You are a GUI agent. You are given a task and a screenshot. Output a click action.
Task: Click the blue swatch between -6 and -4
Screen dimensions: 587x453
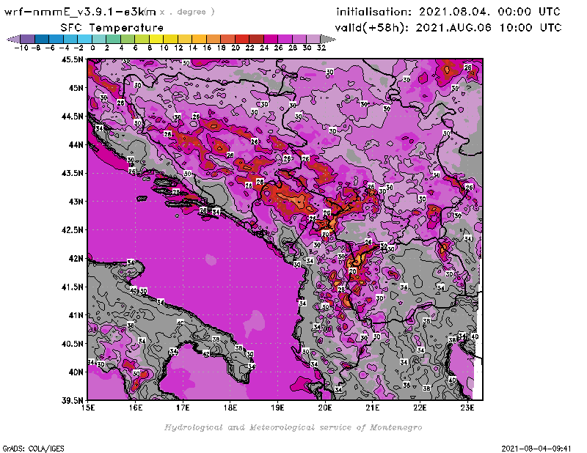(56, 39)
